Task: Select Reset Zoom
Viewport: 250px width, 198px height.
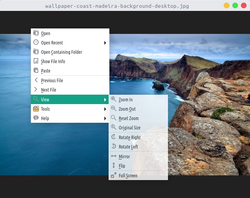Action: point(138,118)
